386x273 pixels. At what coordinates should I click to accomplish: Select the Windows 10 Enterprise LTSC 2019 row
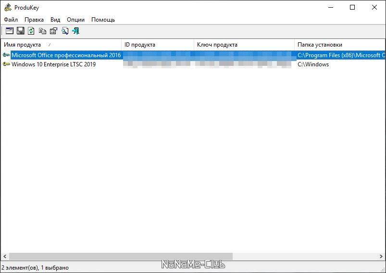click(x=193, y=64)
